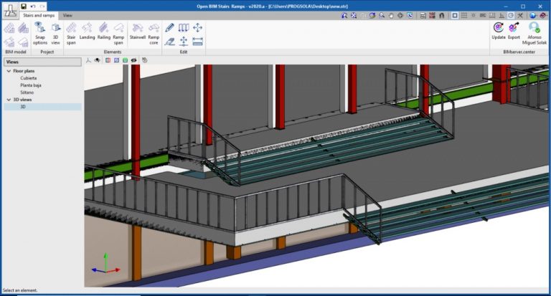Toggle the clock icon in top toolbar

pos(511,16)
